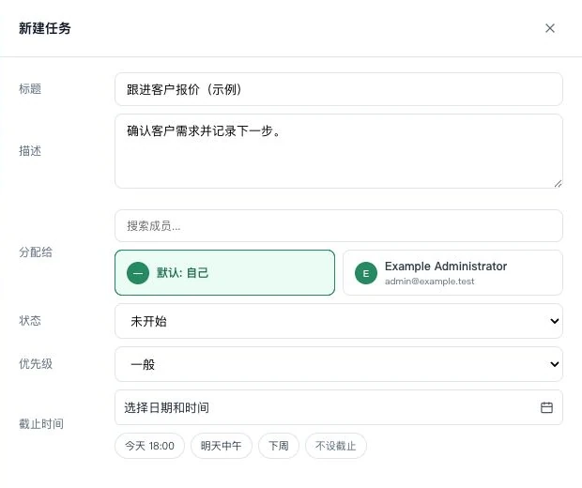This screenshot has height=488, width=582.
Task: Focus the 描述 text area
Action: coord(339,151)
